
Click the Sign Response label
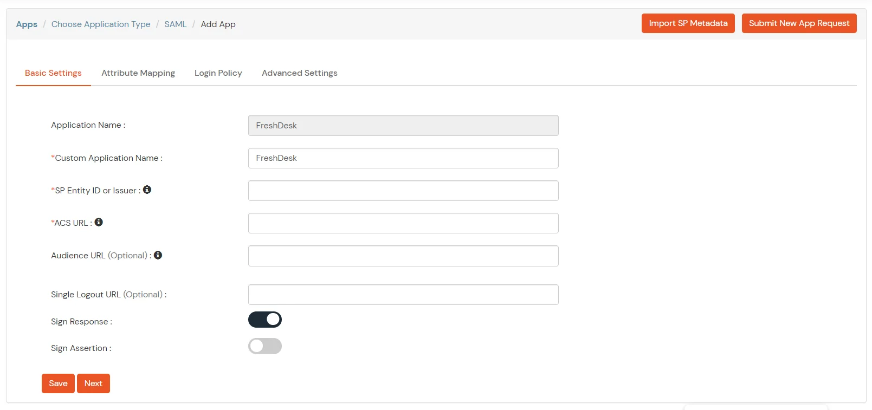click(81, 322)
